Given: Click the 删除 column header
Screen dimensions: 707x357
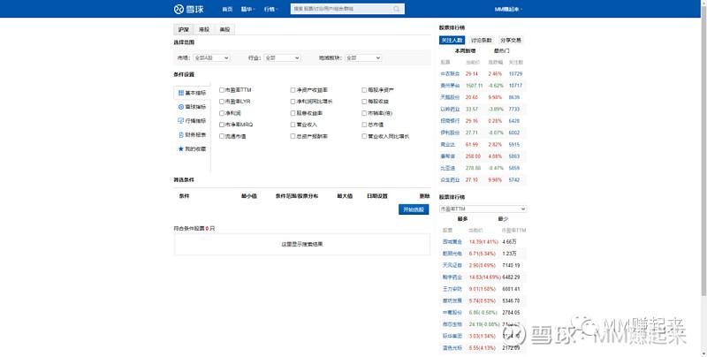Looking at the screenshot, I should tap(424, 196).
